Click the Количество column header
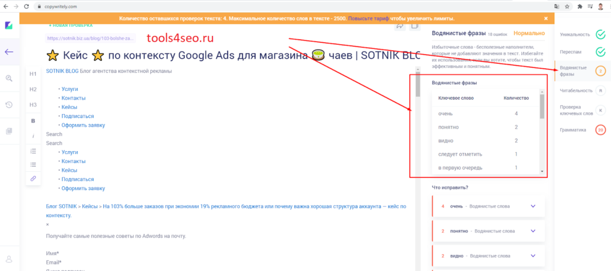The width and height of the screenshot is (611, 271). pyautogui.click(x=516, y=98)
